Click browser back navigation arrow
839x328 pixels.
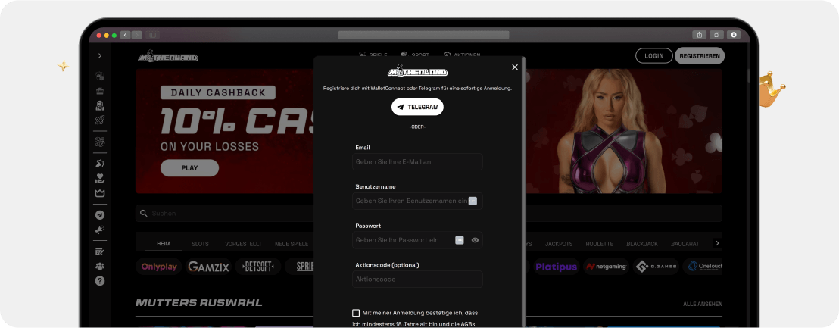(x=125, y=35)
